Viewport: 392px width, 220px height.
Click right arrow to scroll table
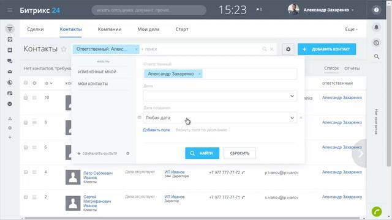360,153
